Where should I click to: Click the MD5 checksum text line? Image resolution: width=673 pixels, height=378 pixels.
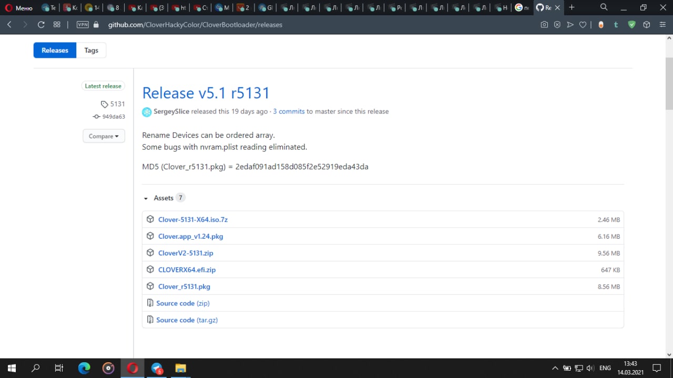[255, 167]
